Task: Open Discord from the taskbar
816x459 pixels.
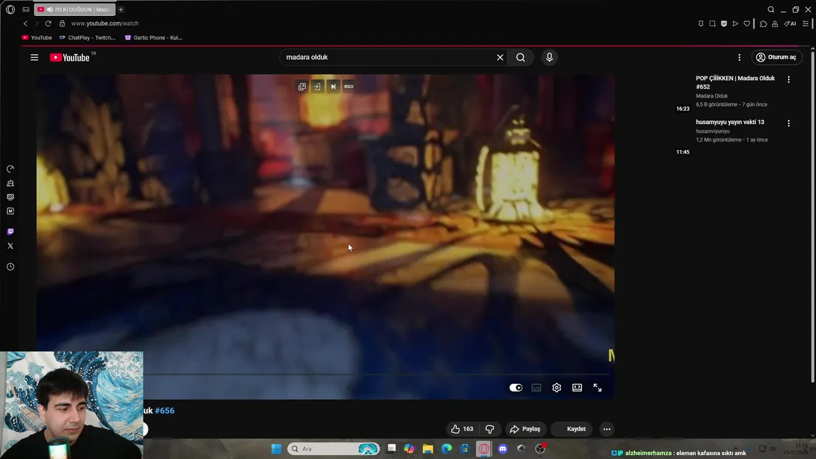Action: [502, 449]
